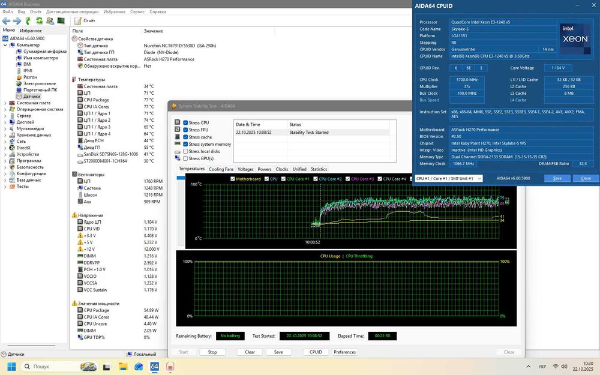This screenshot has width=600, height=375.
Task: Switch to Cooling Fans tab
Action: [x=221, y=169]
